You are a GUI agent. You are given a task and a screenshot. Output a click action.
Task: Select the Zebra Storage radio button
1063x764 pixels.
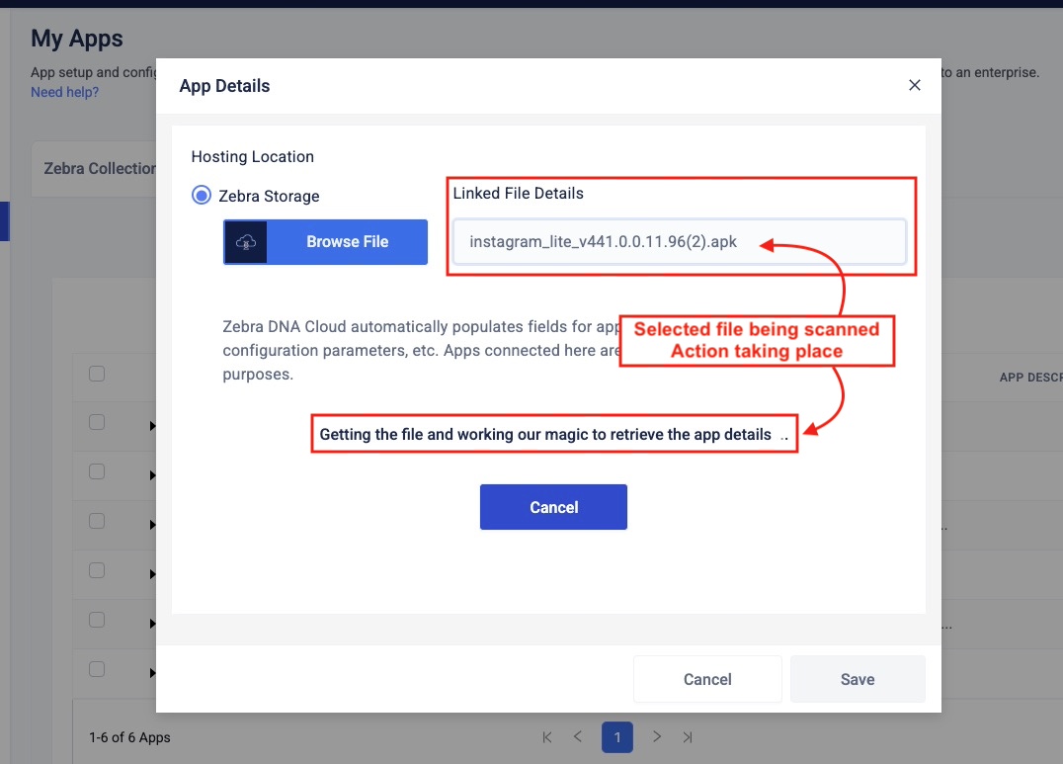[x=202, y=196]
